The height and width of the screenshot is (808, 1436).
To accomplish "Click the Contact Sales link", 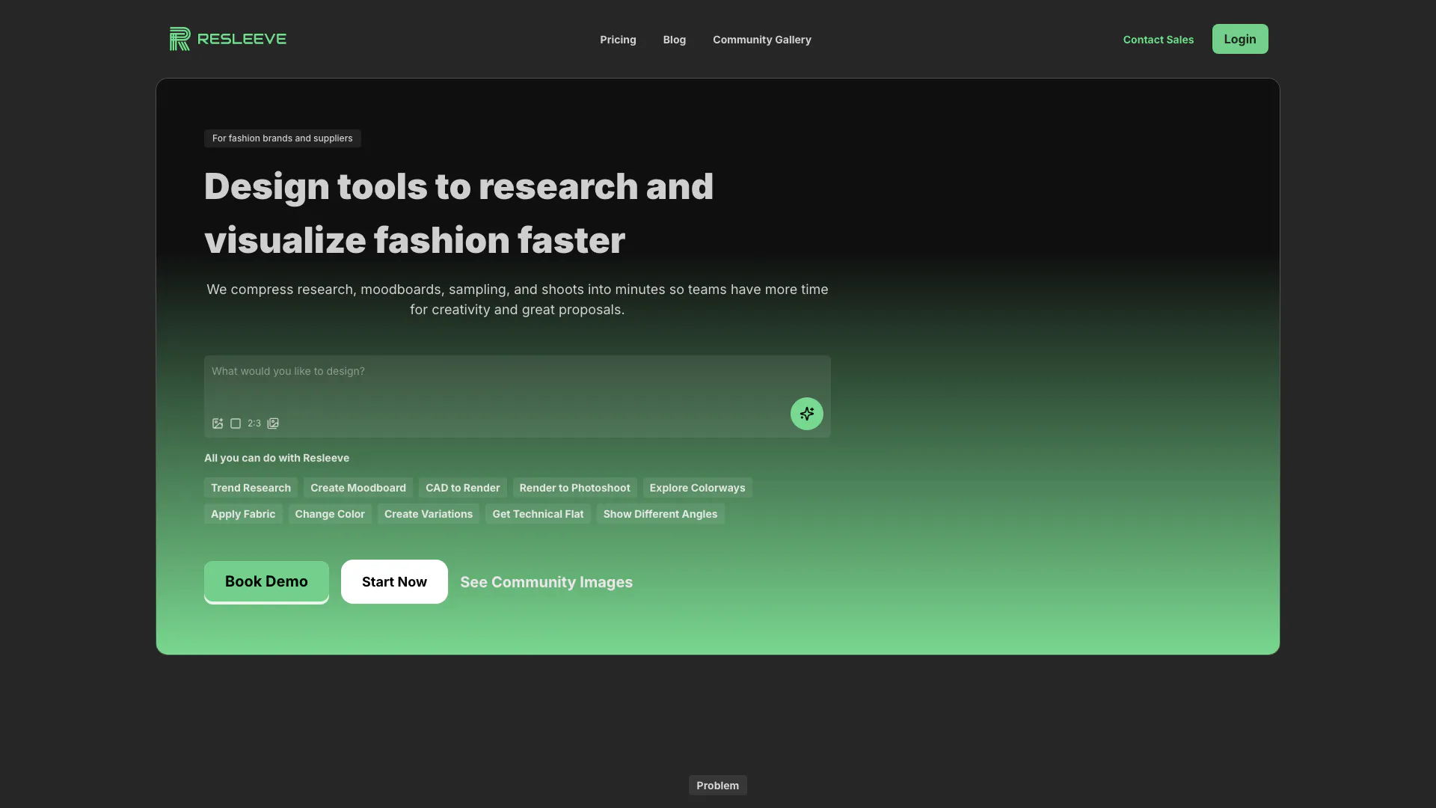I will click(x=1158, y=40).
